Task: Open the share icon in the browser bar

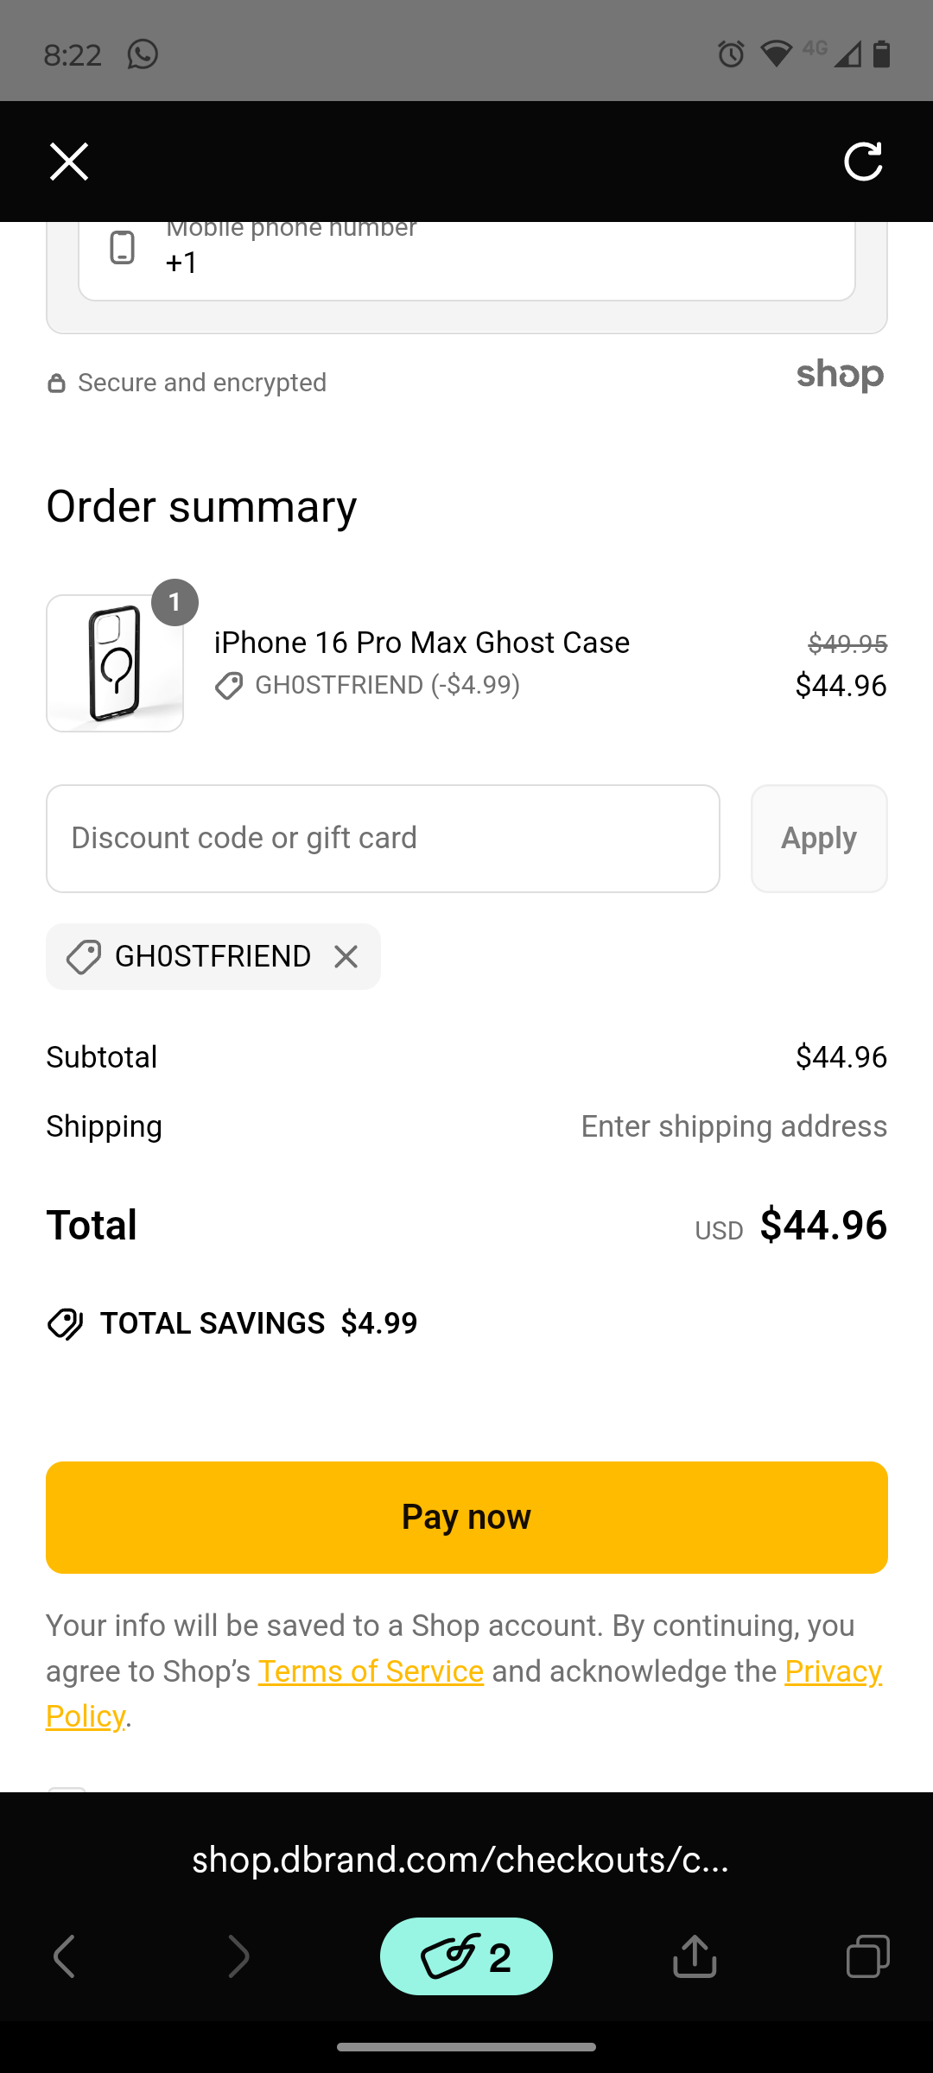Action: (694, 1956)
